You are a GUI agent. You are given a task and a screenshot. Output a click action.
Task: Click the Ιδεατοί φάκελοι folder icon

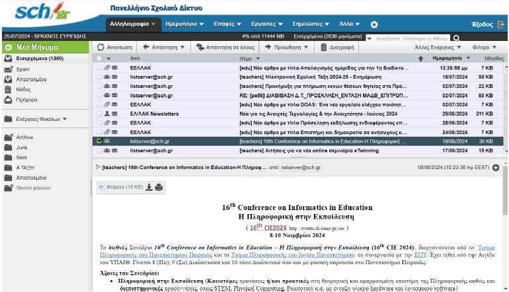pyautogui.click(x=9, y=188)
